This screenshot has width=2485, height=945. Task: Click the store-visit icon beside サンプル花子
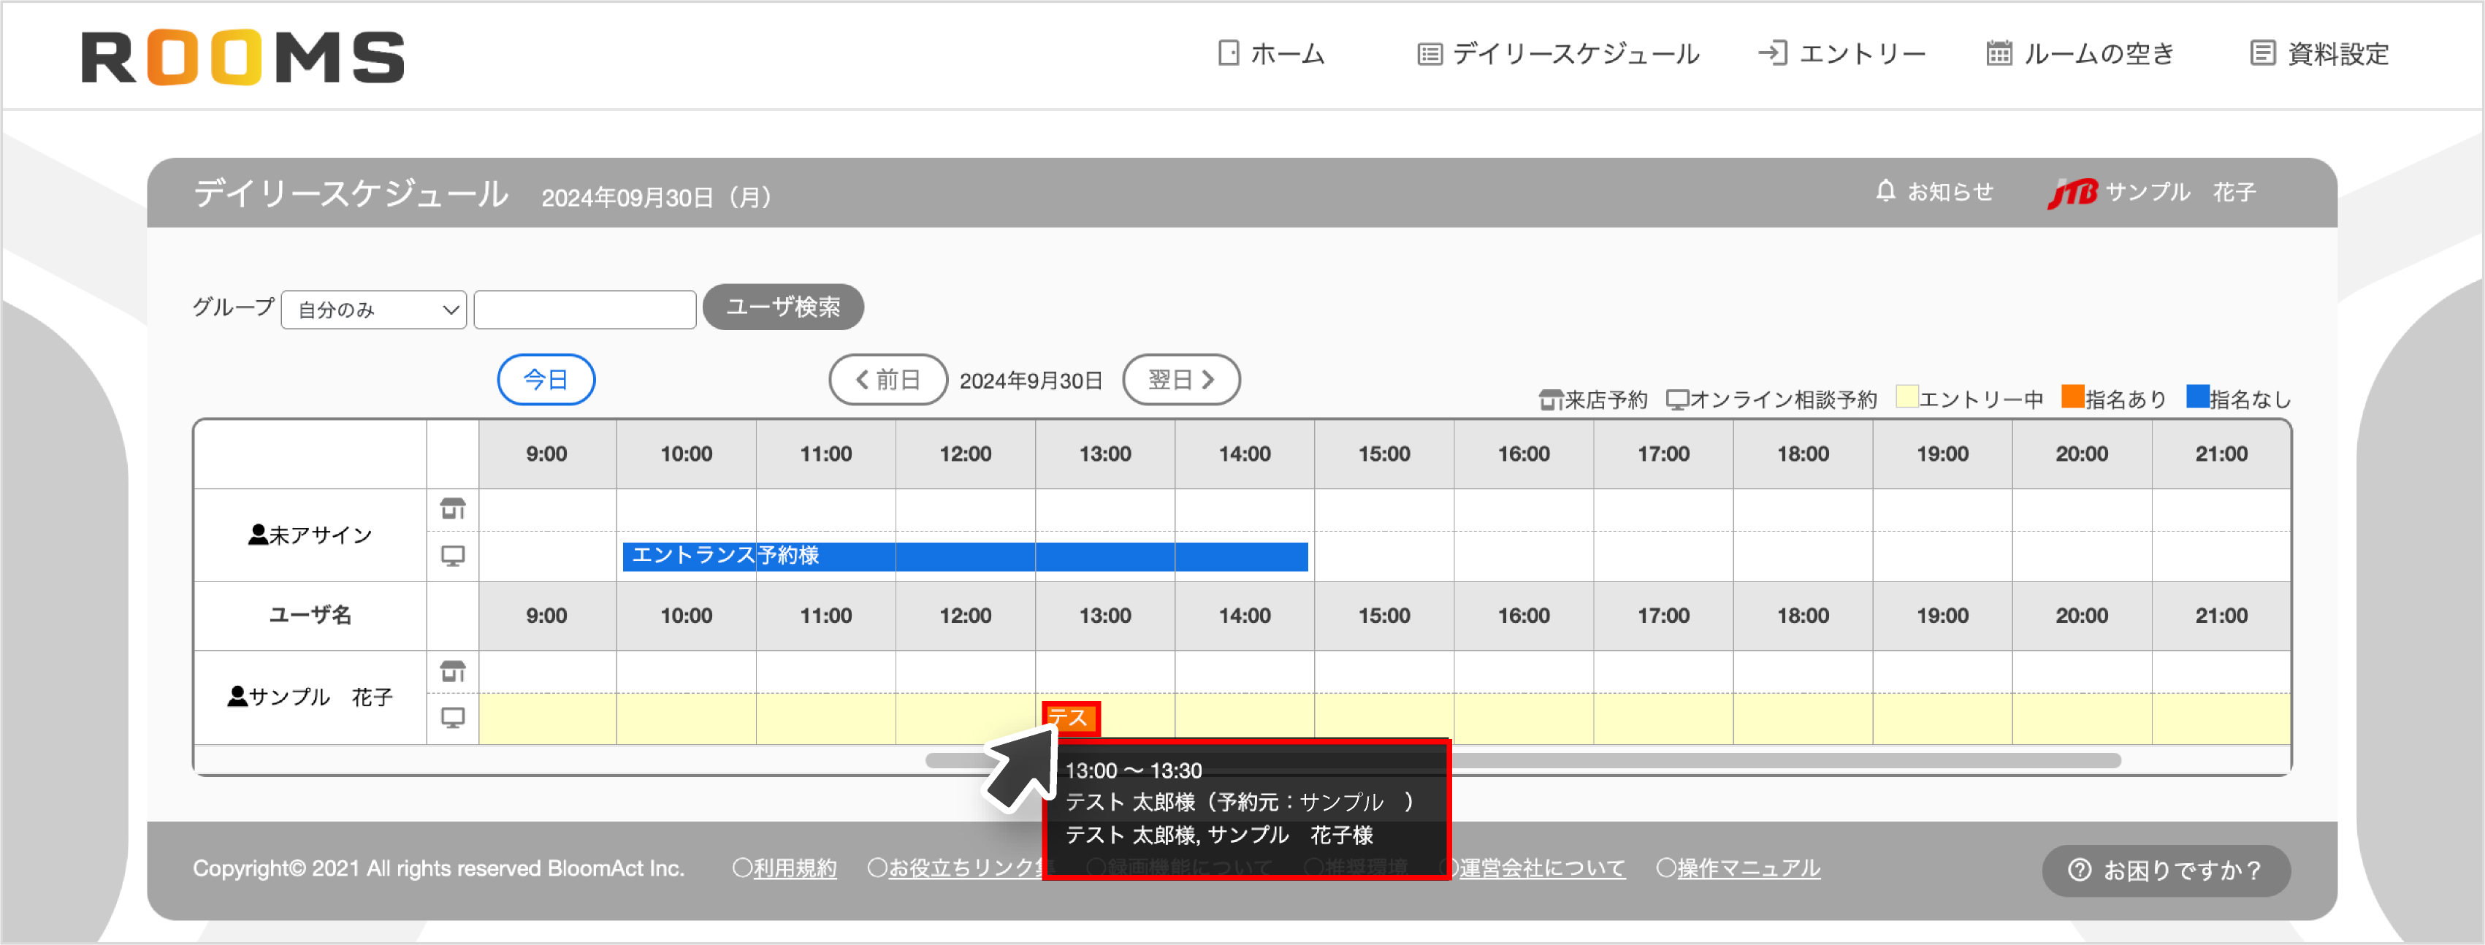click(x=454, y=671)
